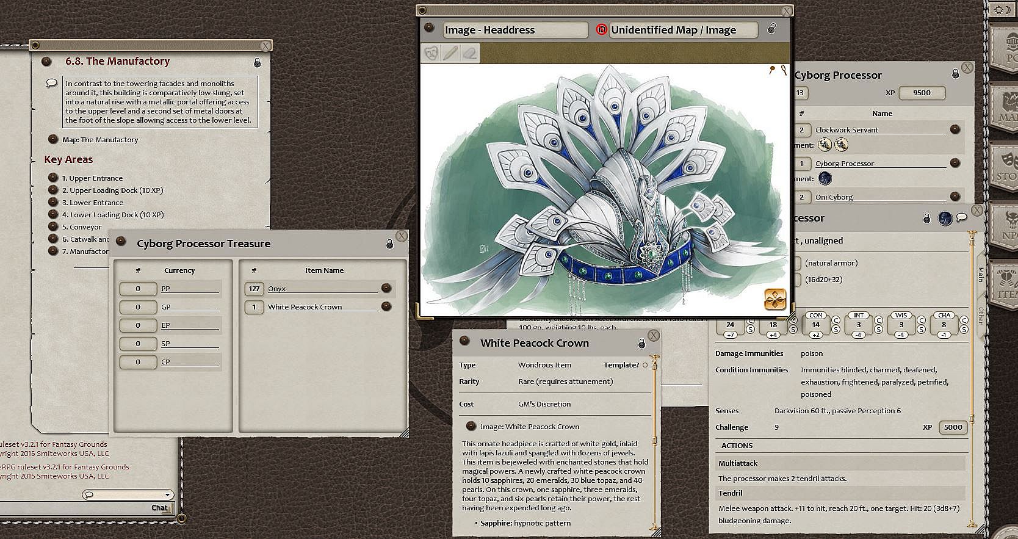This screenshot has height=539, width=1018.
Task: Open White Peacock Crown link in treasure list
Action: (386, 306)
